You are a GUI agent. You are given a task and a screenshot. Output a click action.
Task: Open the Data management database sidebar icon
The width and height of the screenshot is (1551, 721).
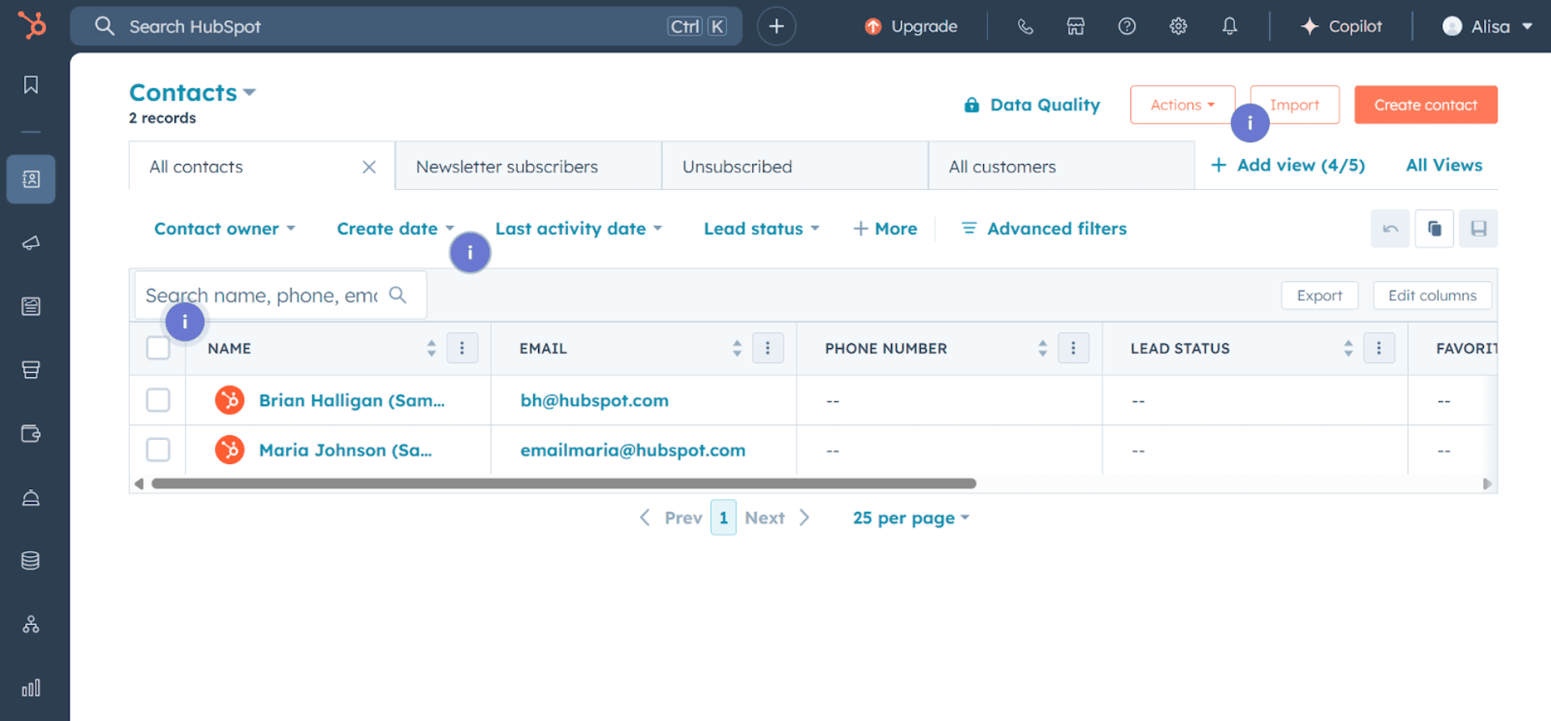click(31, 560)
